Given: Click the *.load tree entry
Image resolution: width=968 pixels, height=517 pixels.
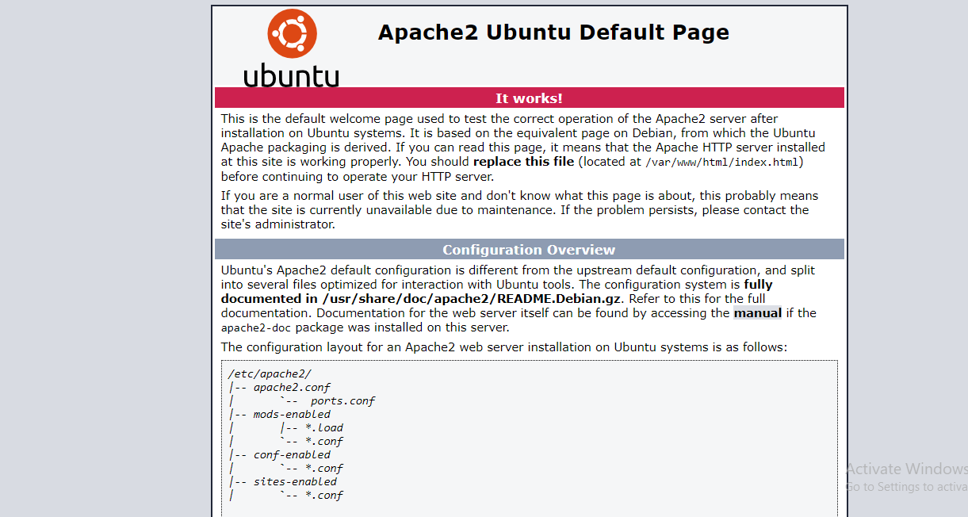Looking at the screenshot, I should [324, 427].
